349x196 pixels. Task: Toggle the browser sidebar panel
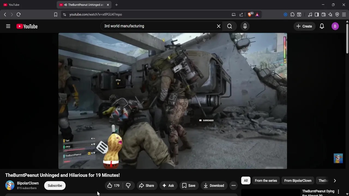(x=317, y=14)
